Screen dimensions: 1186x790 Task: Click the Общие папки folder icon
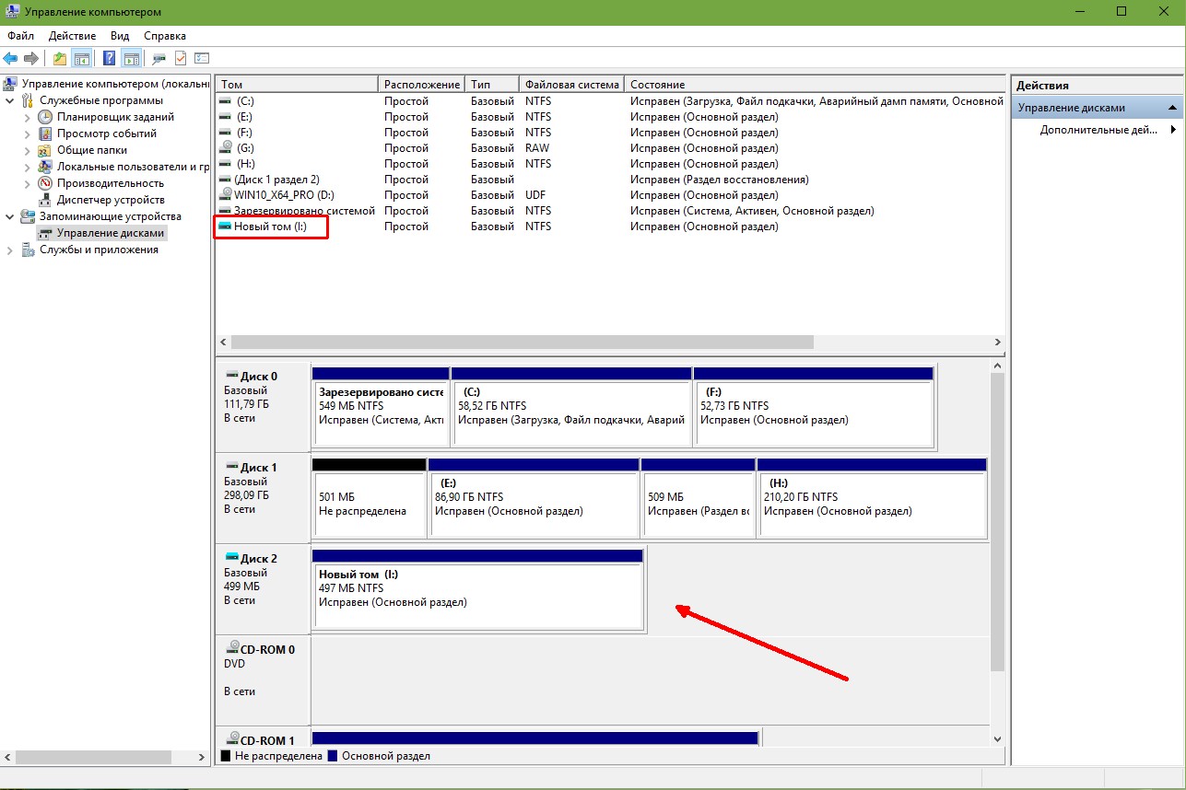tap(45, 150)
